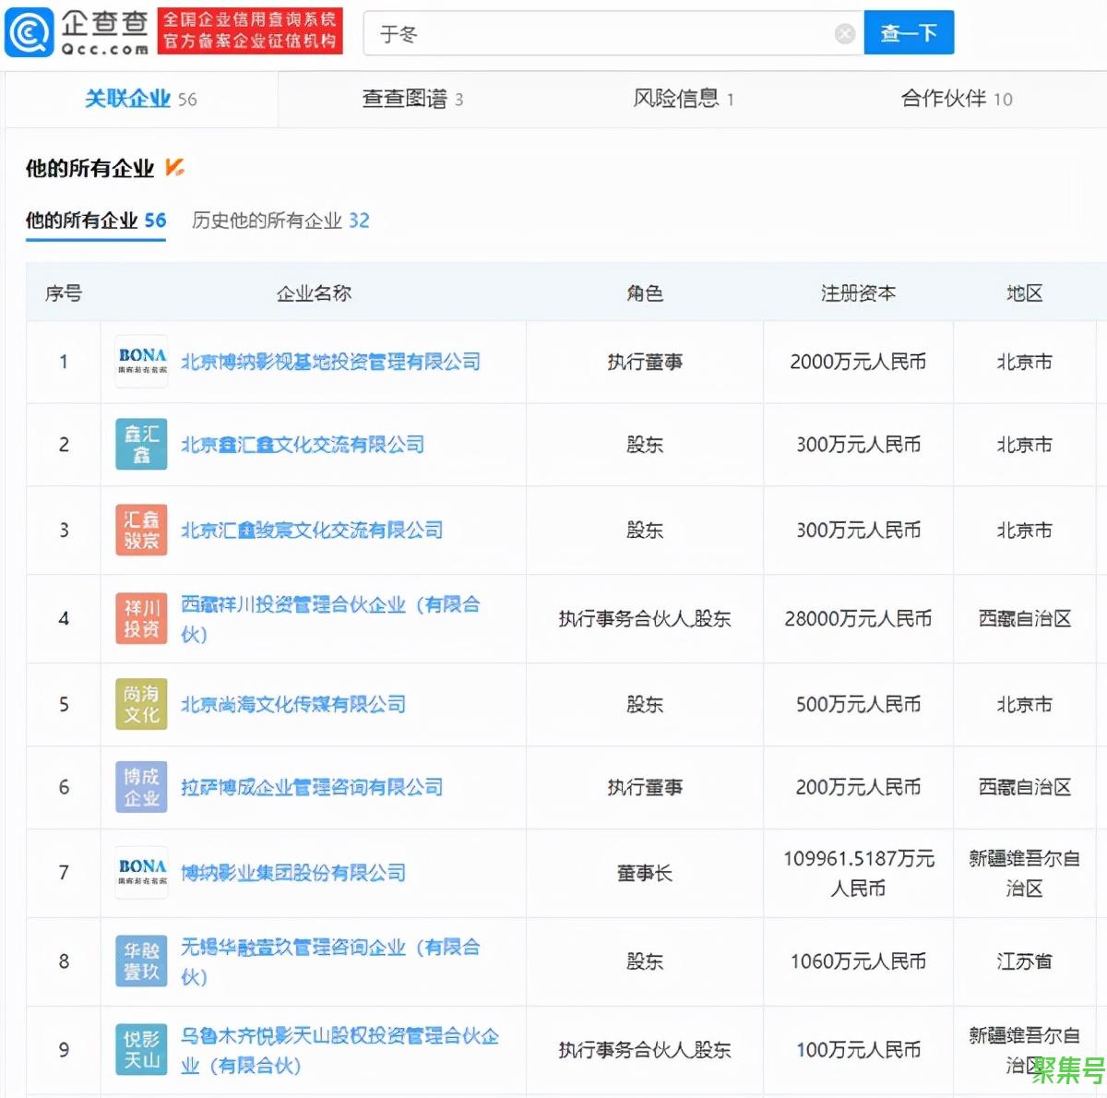Switch to the 查查图谱 tab

(x=412, y=99)
